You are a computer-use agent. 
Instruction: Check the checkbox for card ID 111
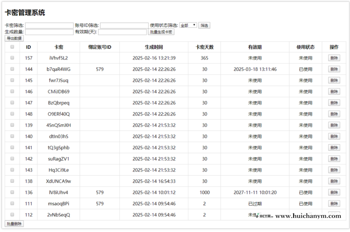tap(12, 204)
